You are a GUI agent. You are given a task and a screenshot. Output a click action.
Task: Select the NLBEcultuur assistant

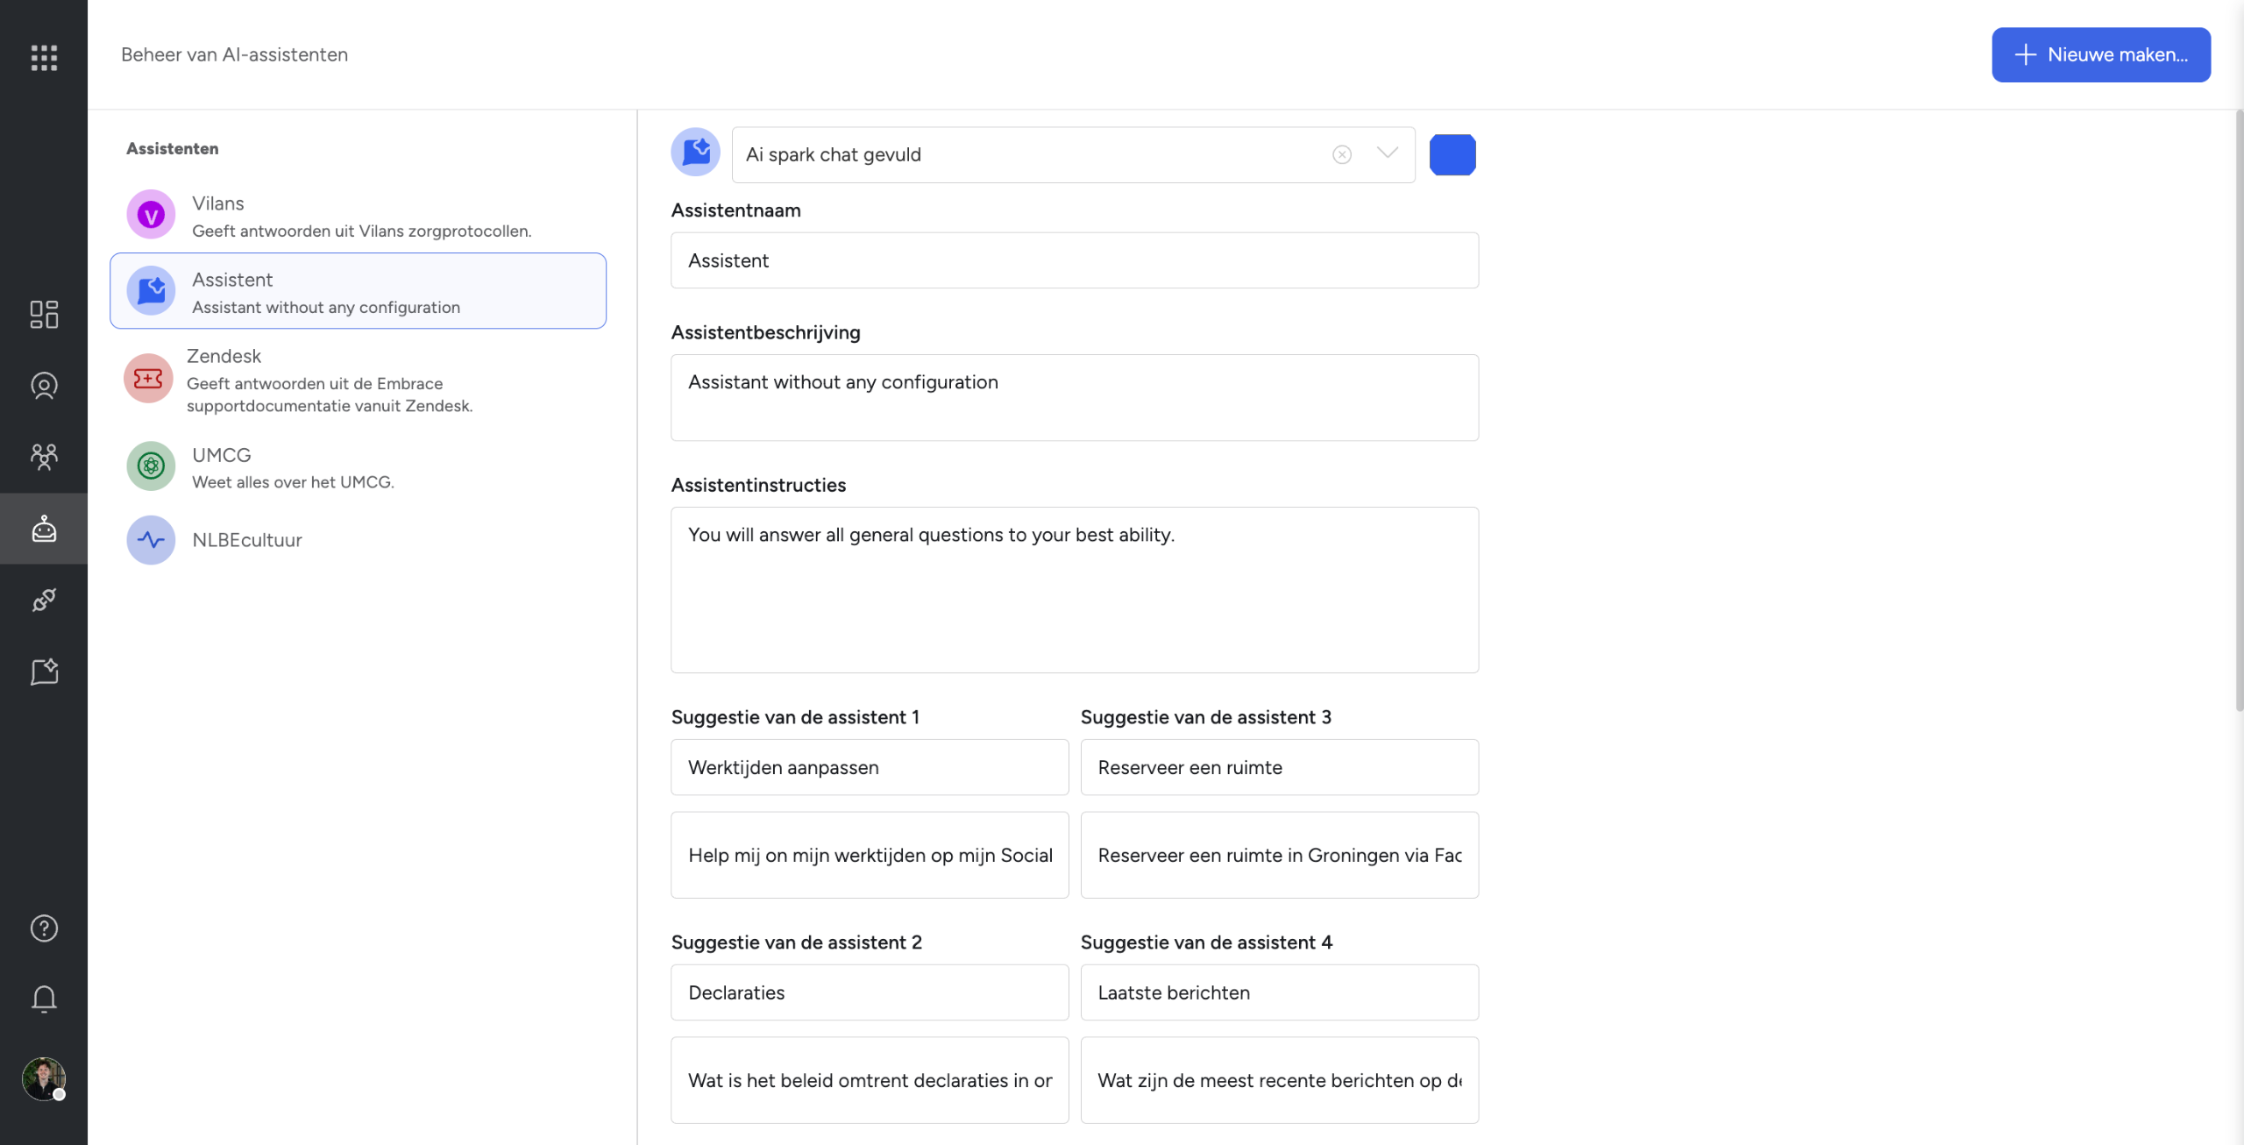click(358, 540)
